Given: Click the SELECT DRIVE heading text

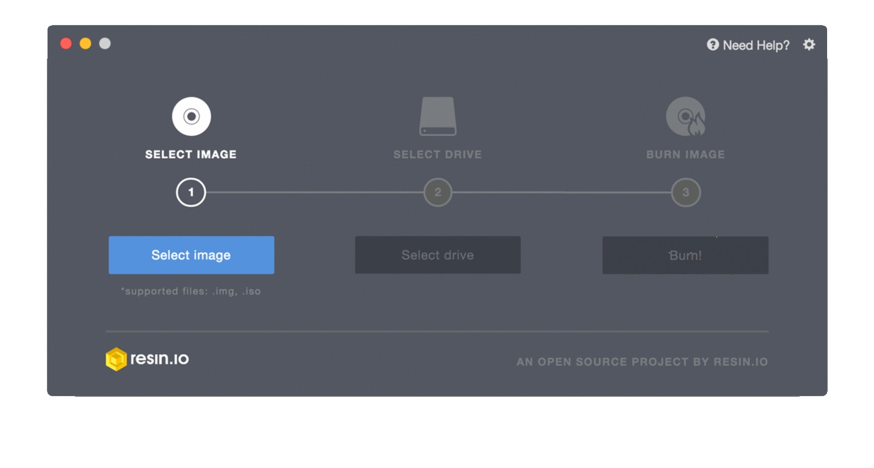Looking at the screenshot, I should coord(438,154).
